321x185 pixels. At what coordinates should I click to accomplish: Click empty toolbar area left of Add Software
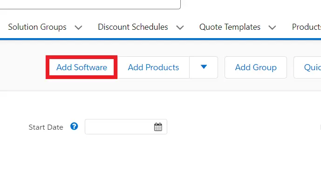(22, 67)
